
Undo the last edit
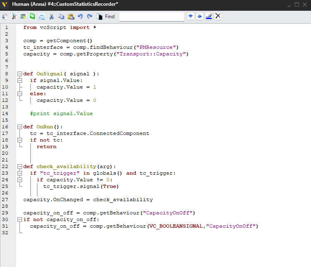point(80,17)
